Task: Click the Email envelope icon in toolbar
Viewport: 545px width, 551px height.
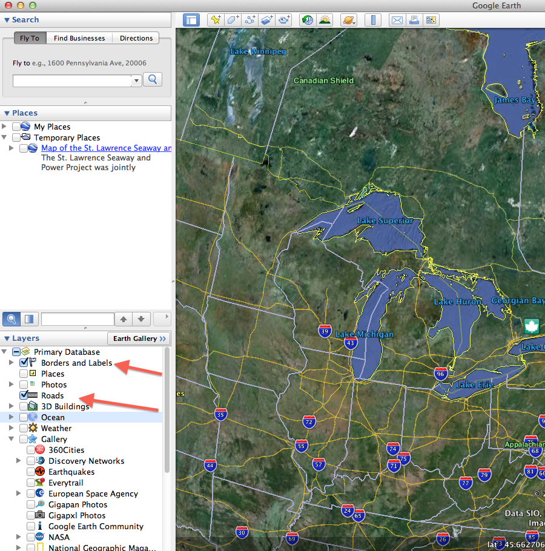Action: click(x=397, y=20)
